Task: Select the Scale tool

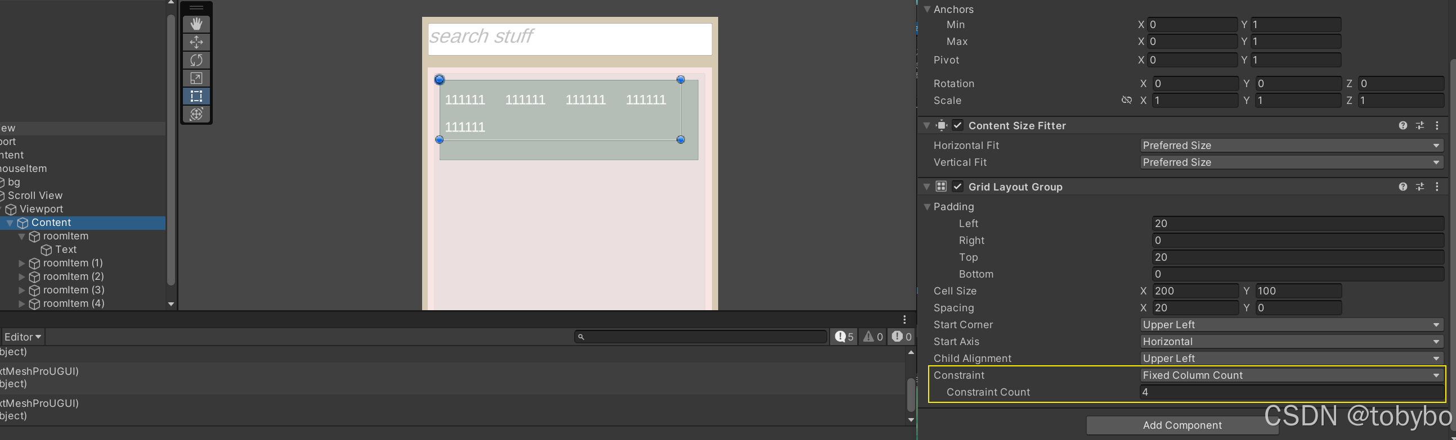Action: click(x=196, y=79)
